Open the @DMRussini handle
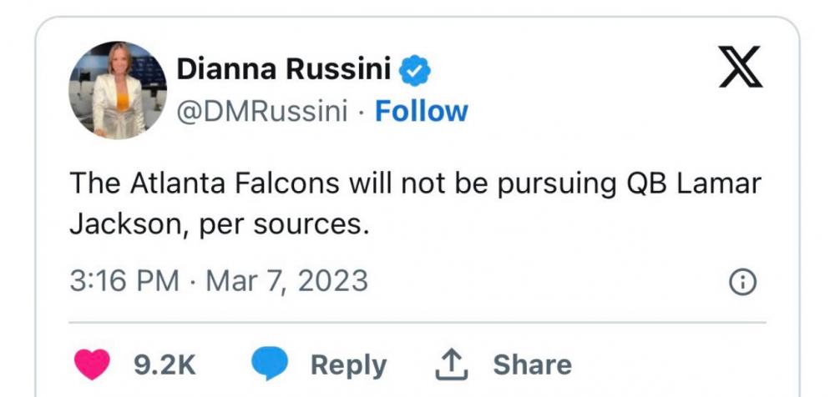Image resolution: width=835 pixels, height=397 pixels. point(262,111)
